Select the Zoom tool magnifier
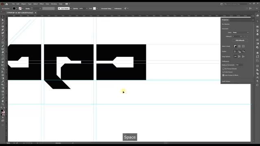Viewport: 260px width, 146px height. pos(3,104)
